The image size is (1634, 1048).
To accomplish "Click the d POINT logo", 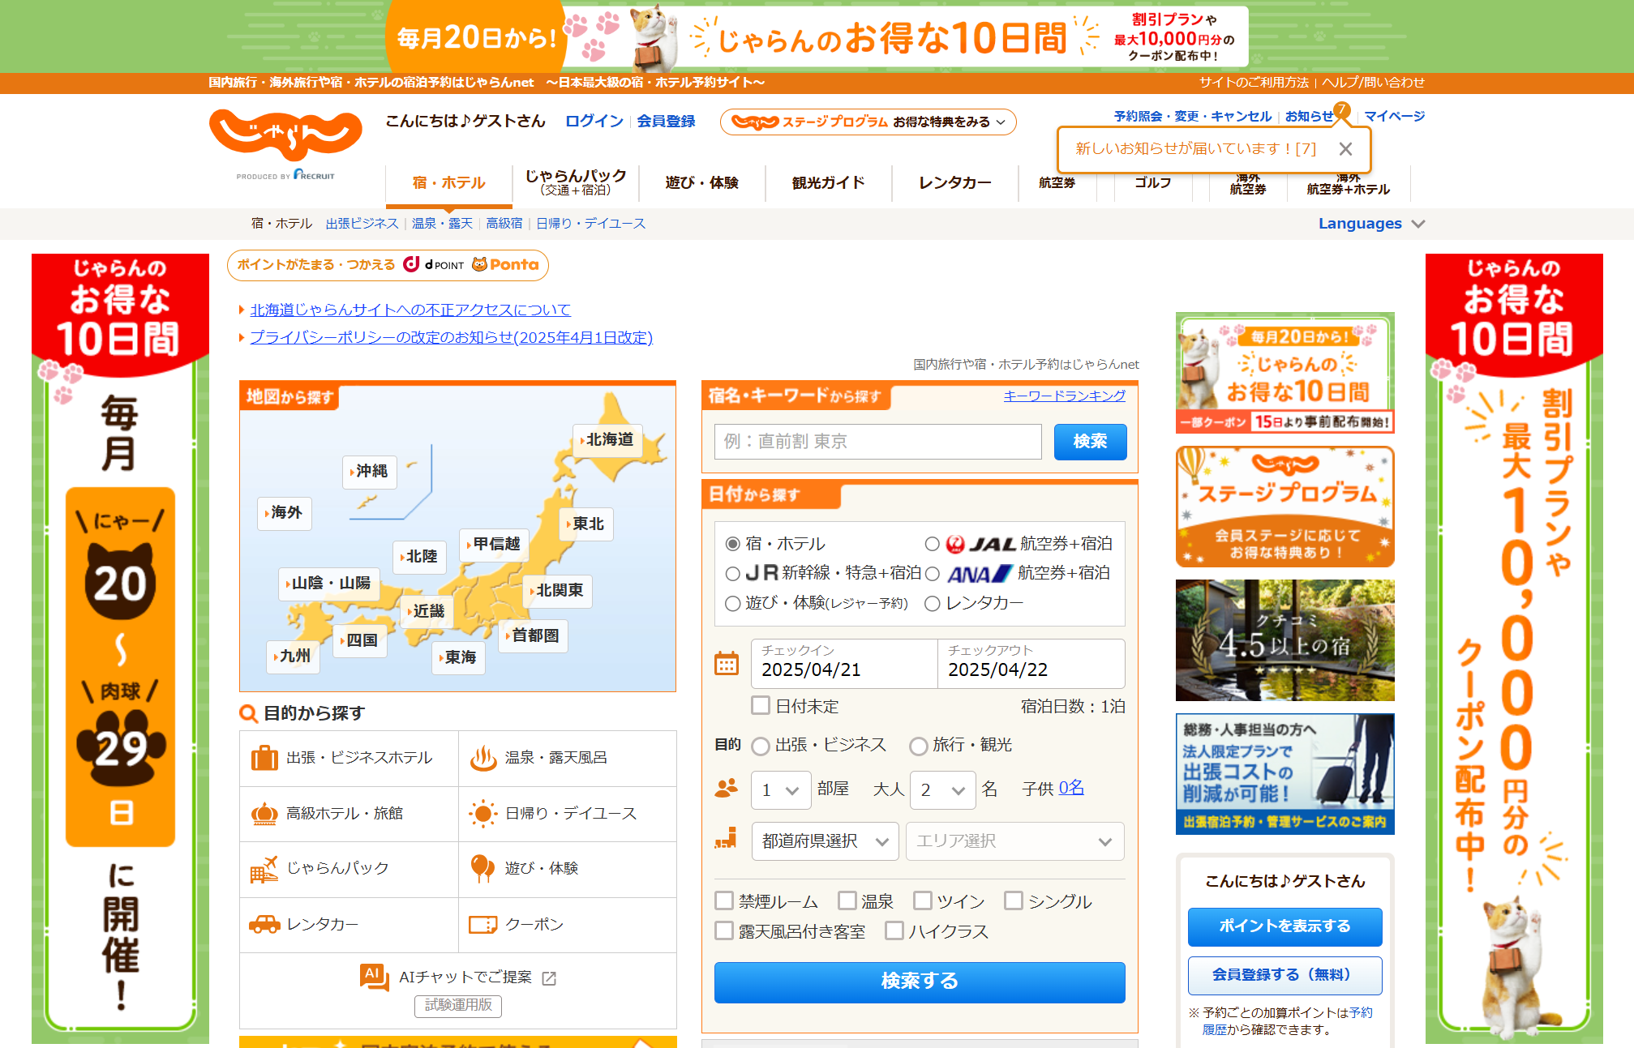I will (x=434, y=264).
